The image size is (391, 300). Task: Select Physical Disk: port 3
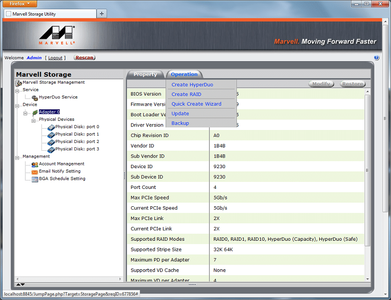[77, 149]
